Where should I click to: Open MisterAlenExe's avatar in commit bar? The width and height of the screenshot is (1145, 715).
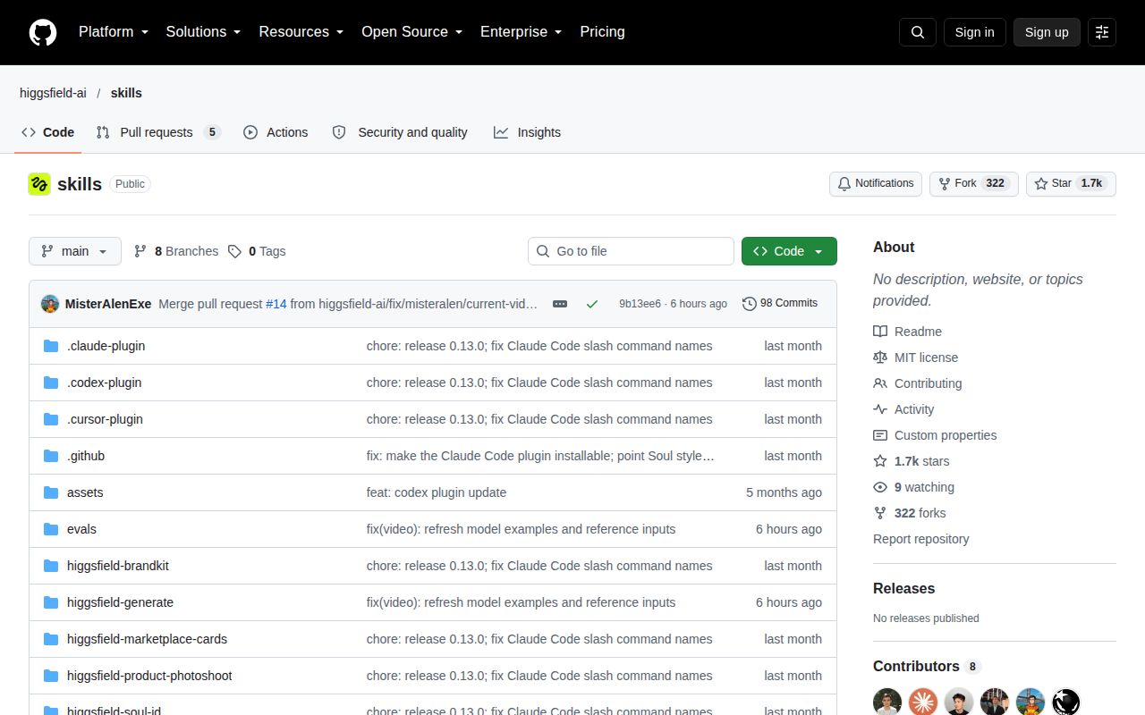pos(50,304)
